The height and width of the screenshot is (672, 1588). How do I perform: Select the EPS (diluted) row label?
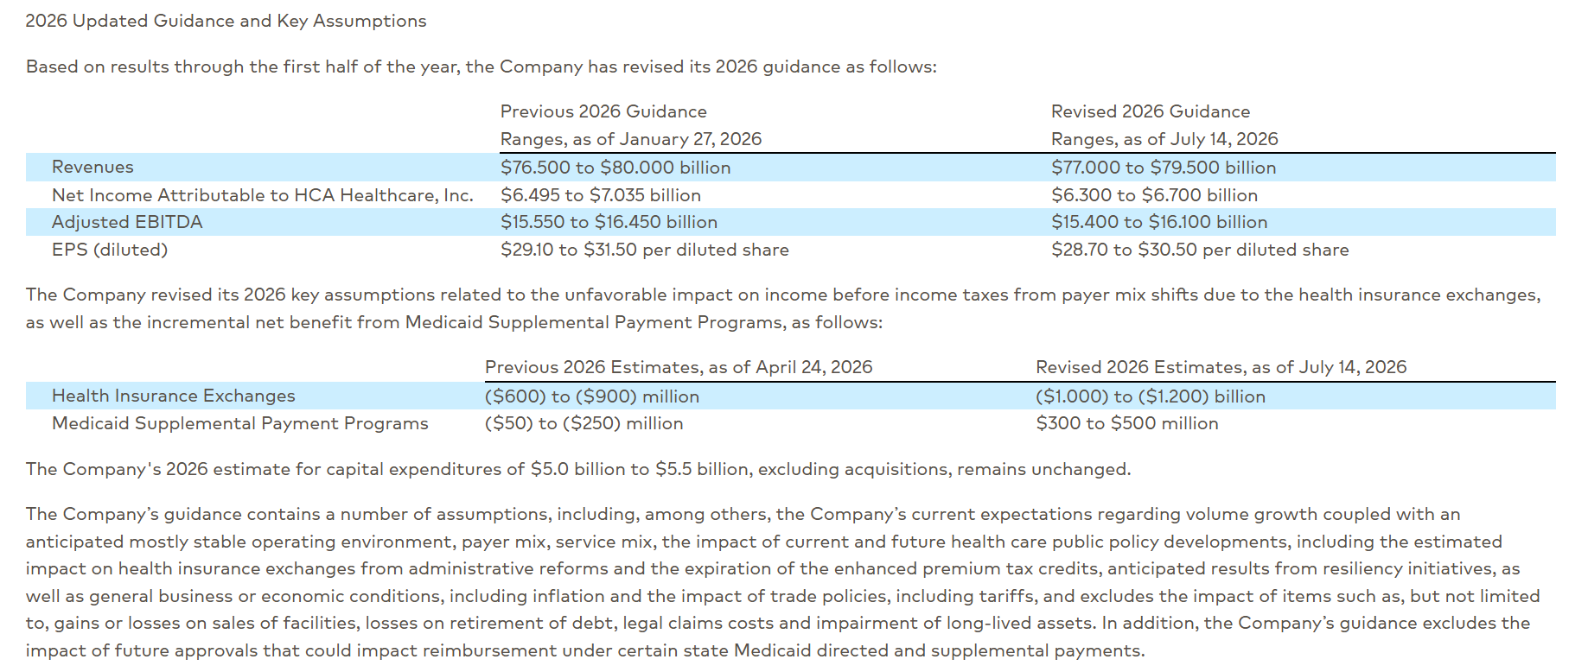pyautogui.click(x=110, y=250)
